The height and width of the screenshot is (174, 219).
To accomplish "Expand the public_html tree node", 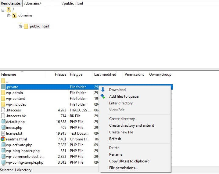I will tap(20, 27).
